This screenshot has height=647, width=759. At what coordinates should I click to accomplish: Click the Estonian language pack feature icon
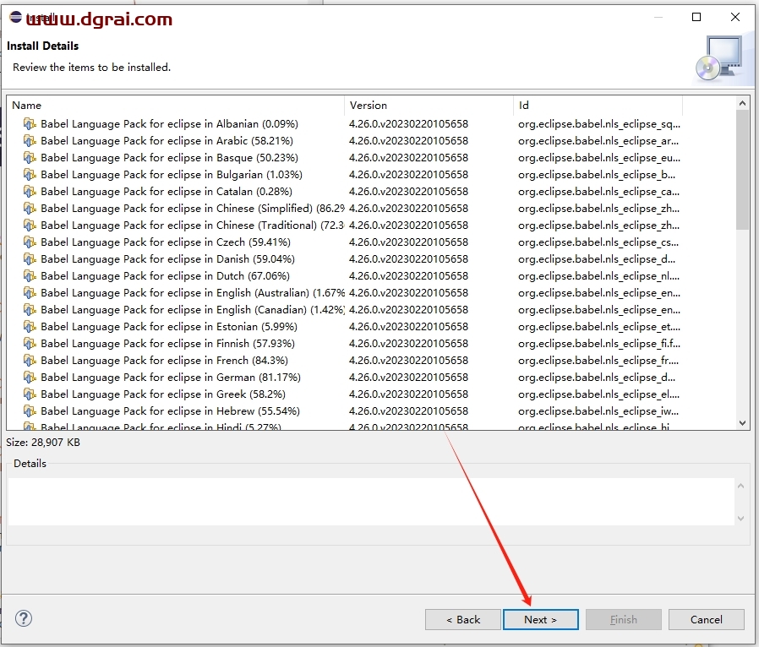pyautogui.click(x=30, y=327)
